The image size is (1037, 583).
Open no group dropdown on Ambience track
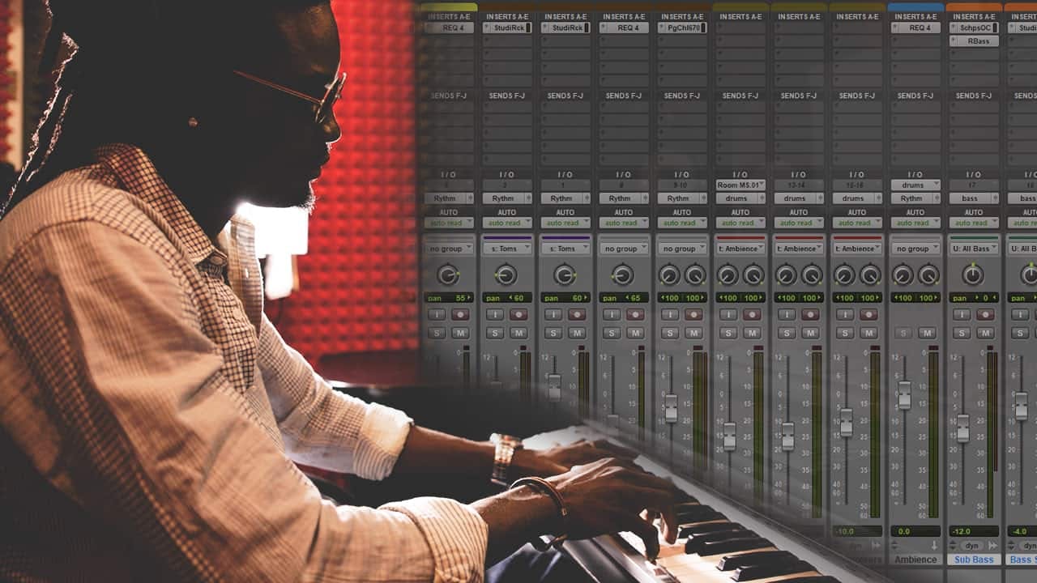coord(915,249)
